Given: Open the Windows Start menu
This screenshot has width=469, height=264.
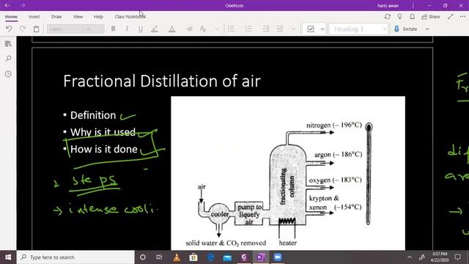Looking at the screenshot, I should 8,257.
